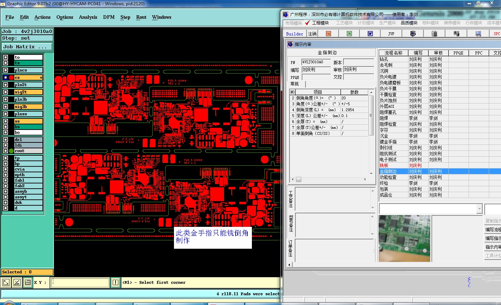
Task: Expand the small box icon on the cs layer
Action: (x=41, y=77)
